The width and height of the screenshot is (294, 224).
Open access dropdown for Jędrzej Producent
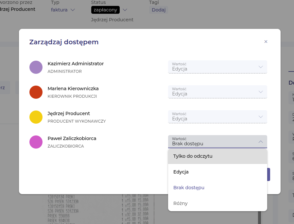pyautogui.click(x=217, y=117)
